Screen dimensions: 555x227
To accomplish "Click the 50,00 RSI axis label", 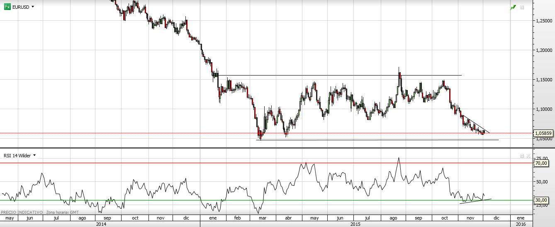I will [541, 182].
